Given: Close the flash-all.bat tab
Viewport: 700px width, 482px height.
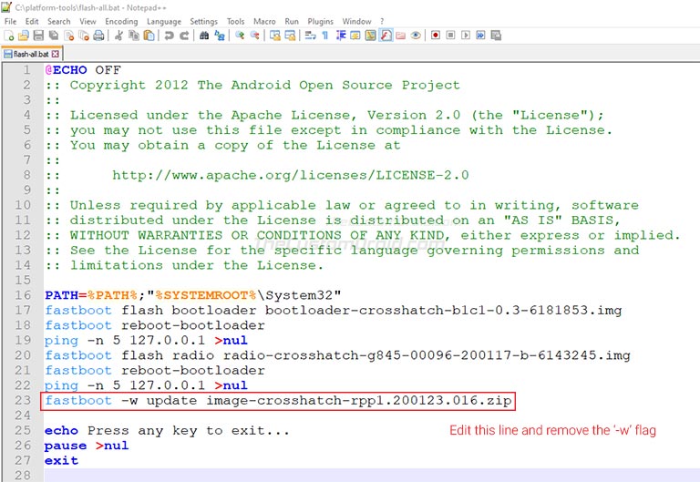Looking at the screenshot, I should pos(57,54).
